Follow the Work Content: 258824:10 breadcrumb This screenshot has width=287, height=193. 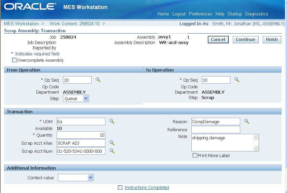(75, 24)
